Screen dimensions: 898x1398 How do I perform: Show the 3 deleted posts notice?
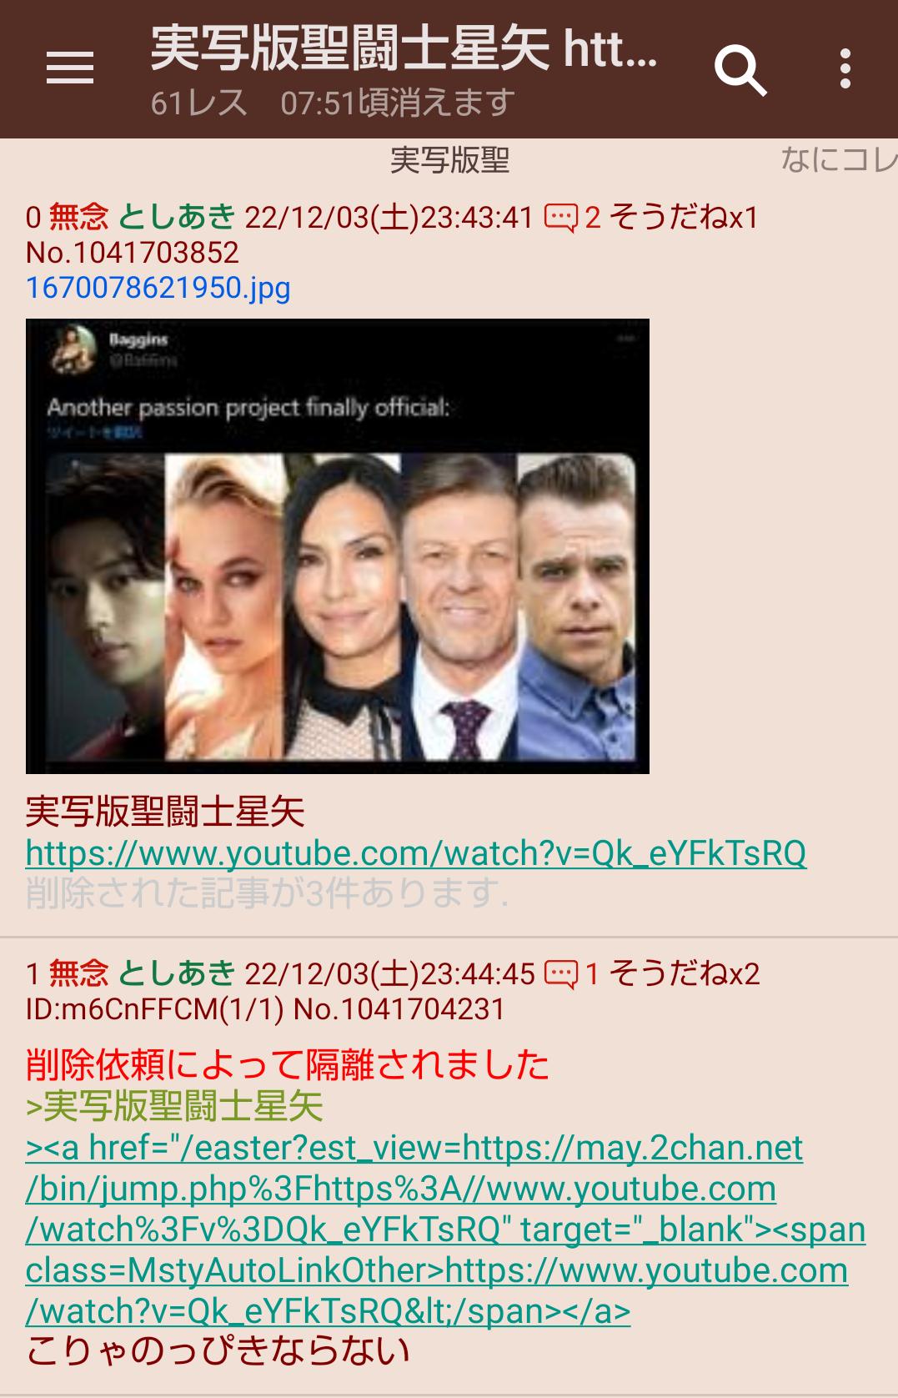267,893
